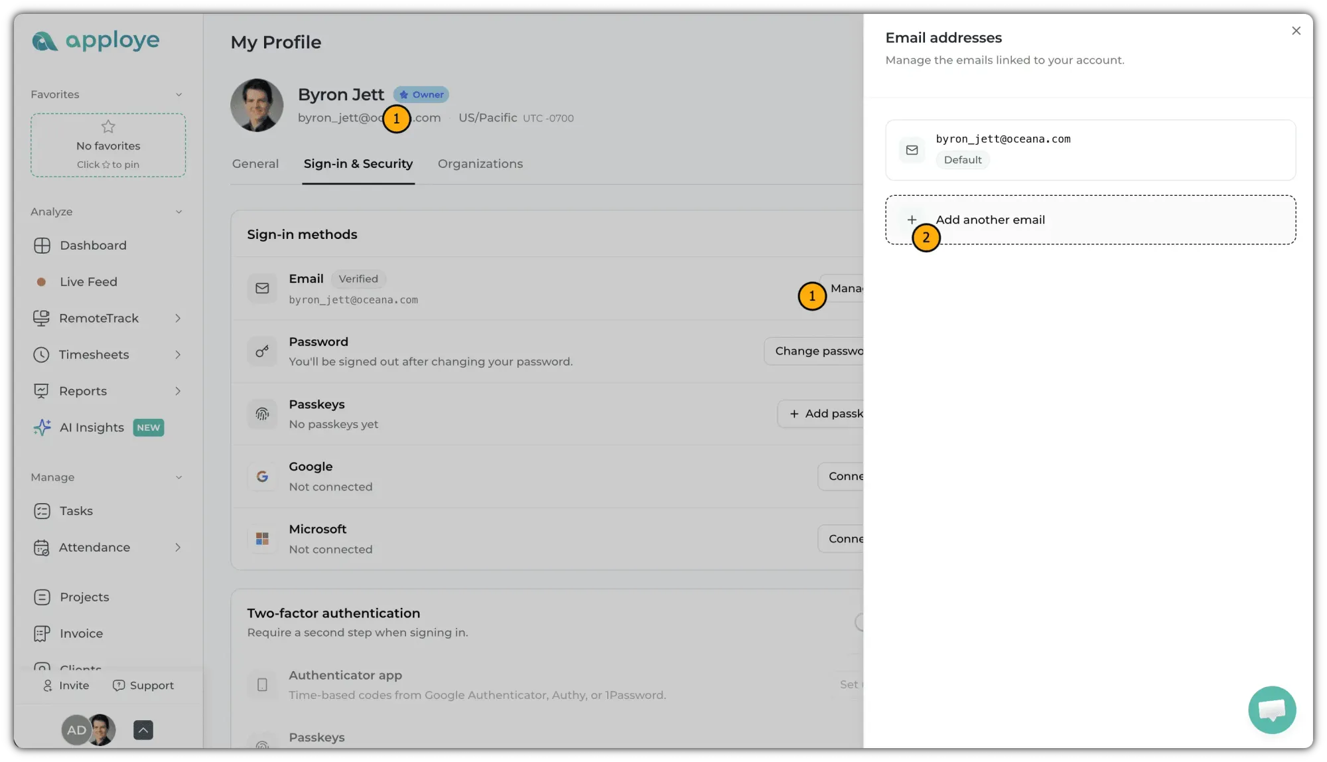Click the Projects sidebar icon
Screen dimensions: 1327x762
pyautogui.click(x=42, y=597)
